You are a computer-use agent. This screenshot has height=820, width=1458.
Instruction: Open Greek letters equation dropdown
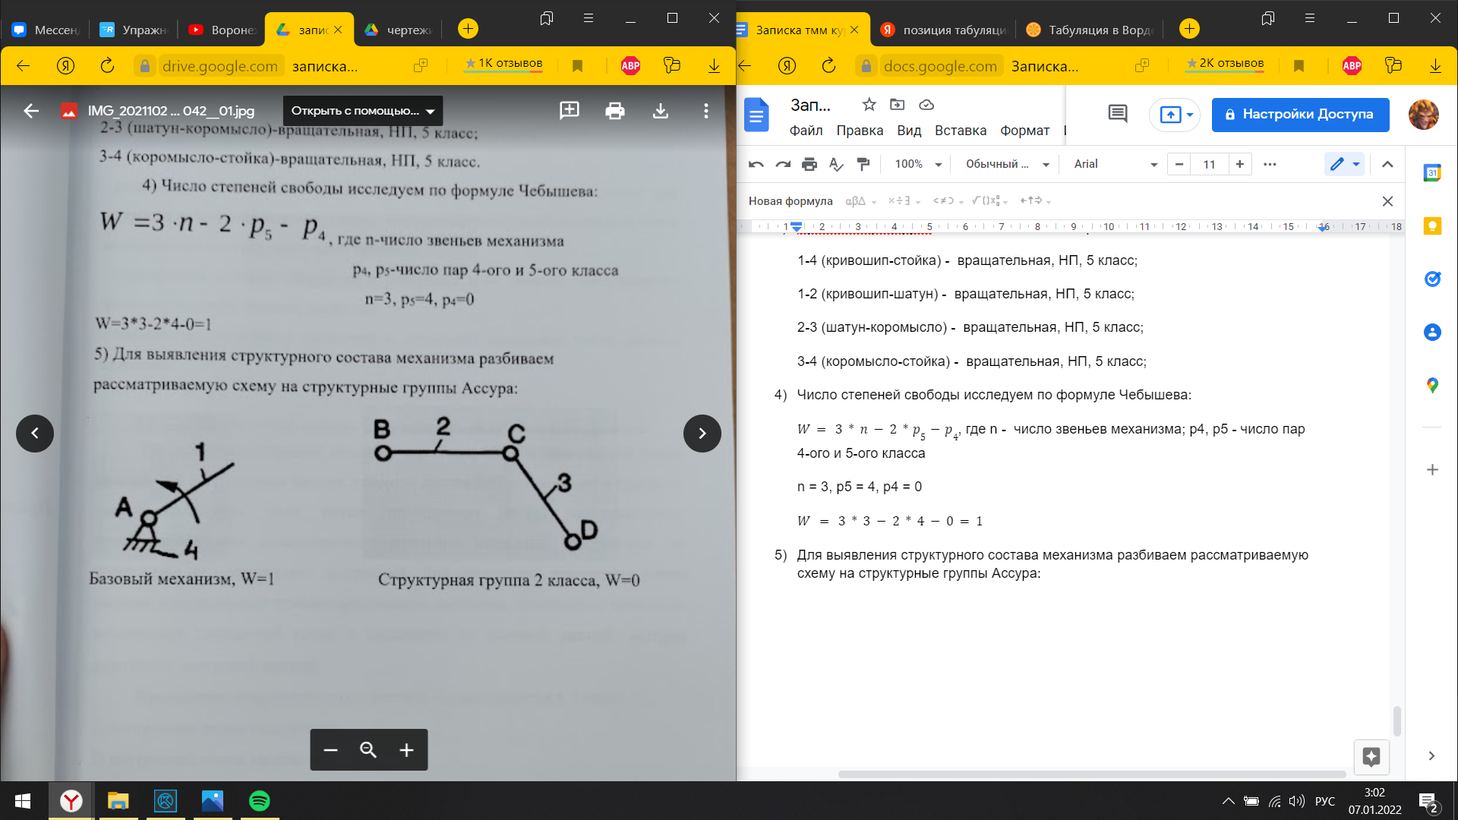tap(860, 201)
